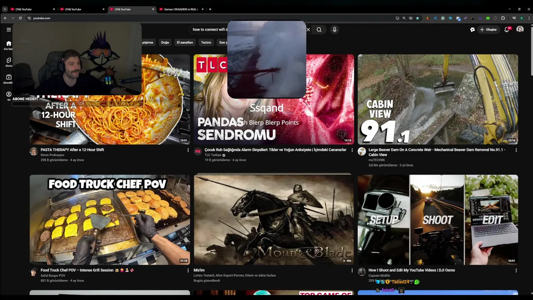
Task: Open more options for TLC Türkiye video
Action: click(x=352, y=150)
